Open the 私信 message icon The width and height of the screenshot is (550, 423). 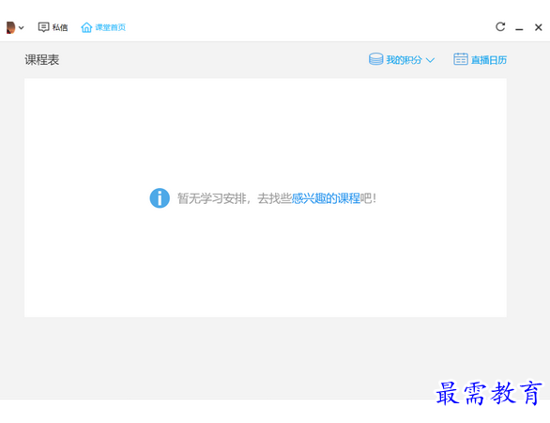[x=43, y=27]
